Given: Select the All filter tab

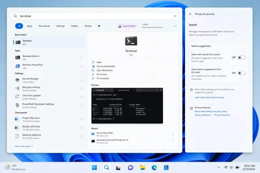Looking at the screenshot, I should click(x=19, y=26).
